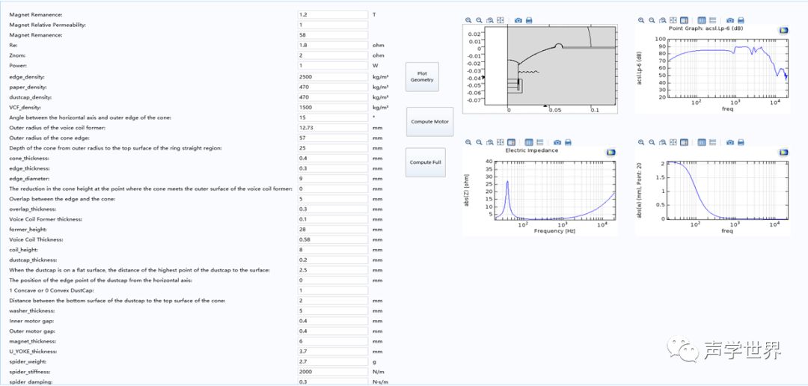Viewport: 808px width, 386px height.
Task: Click the Plot Geometry button
Action: tap(422, 76)
